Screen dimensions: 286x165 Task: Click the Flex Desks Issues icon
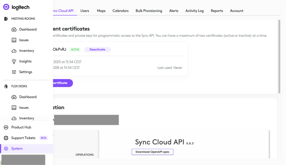click(14, 108)
